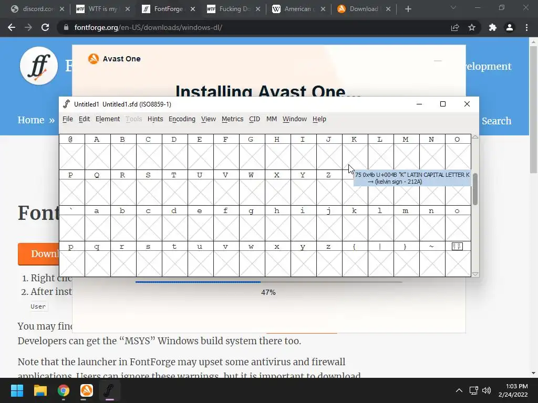Open the File menu in FontForge
538x403 pixels.
click(x=68, y=119)
